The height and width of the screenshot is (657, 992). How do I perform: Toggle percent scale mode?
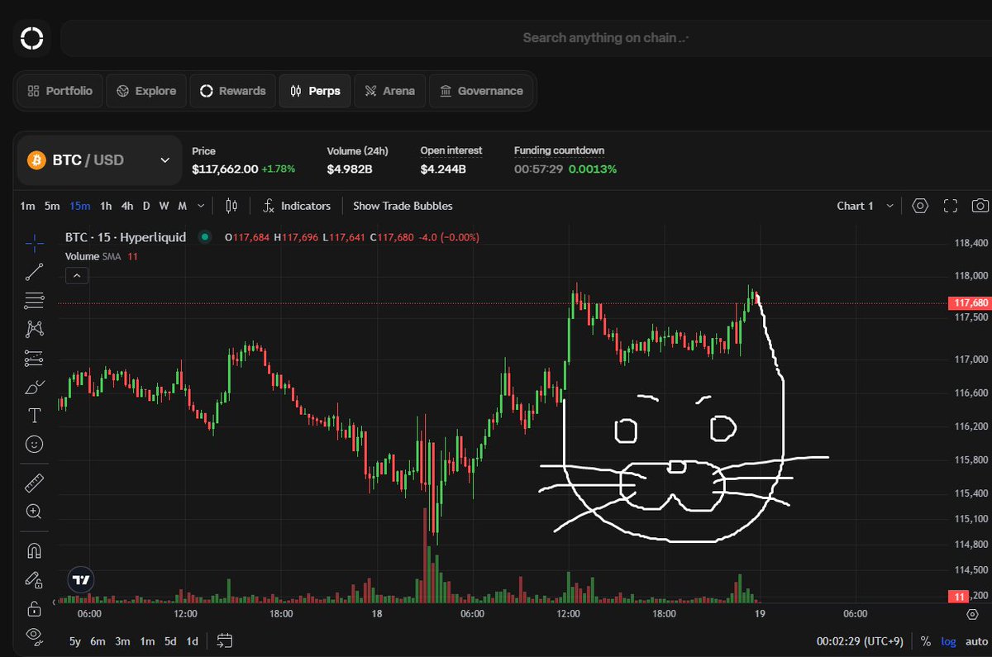pos(925,641)
